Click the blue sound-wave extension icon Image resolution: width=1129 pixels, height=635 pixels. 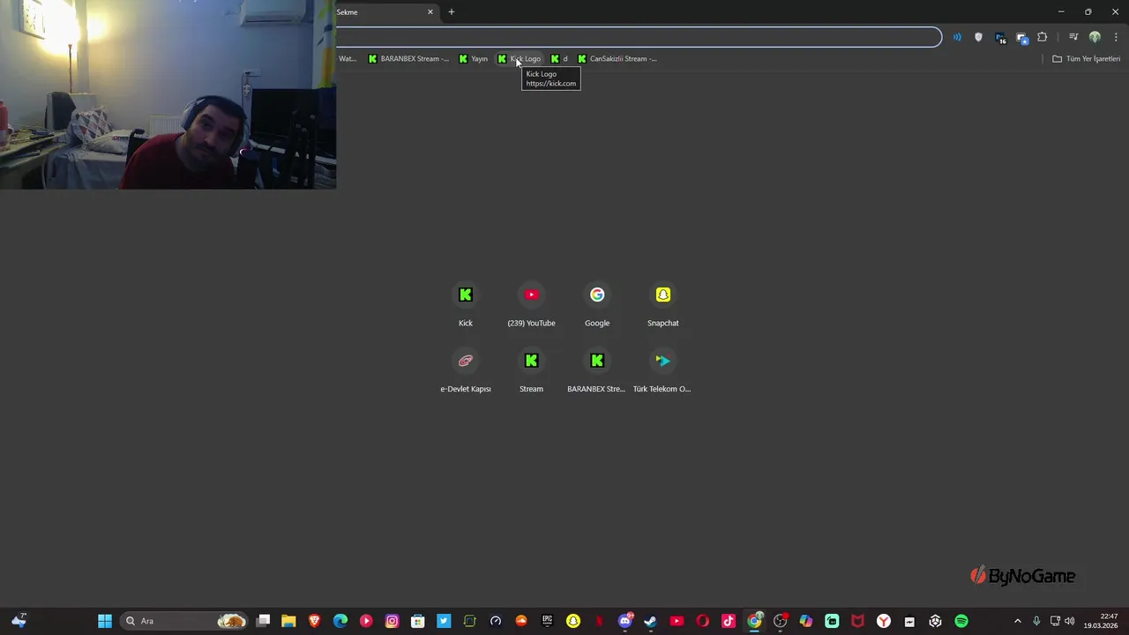[957, 37]
